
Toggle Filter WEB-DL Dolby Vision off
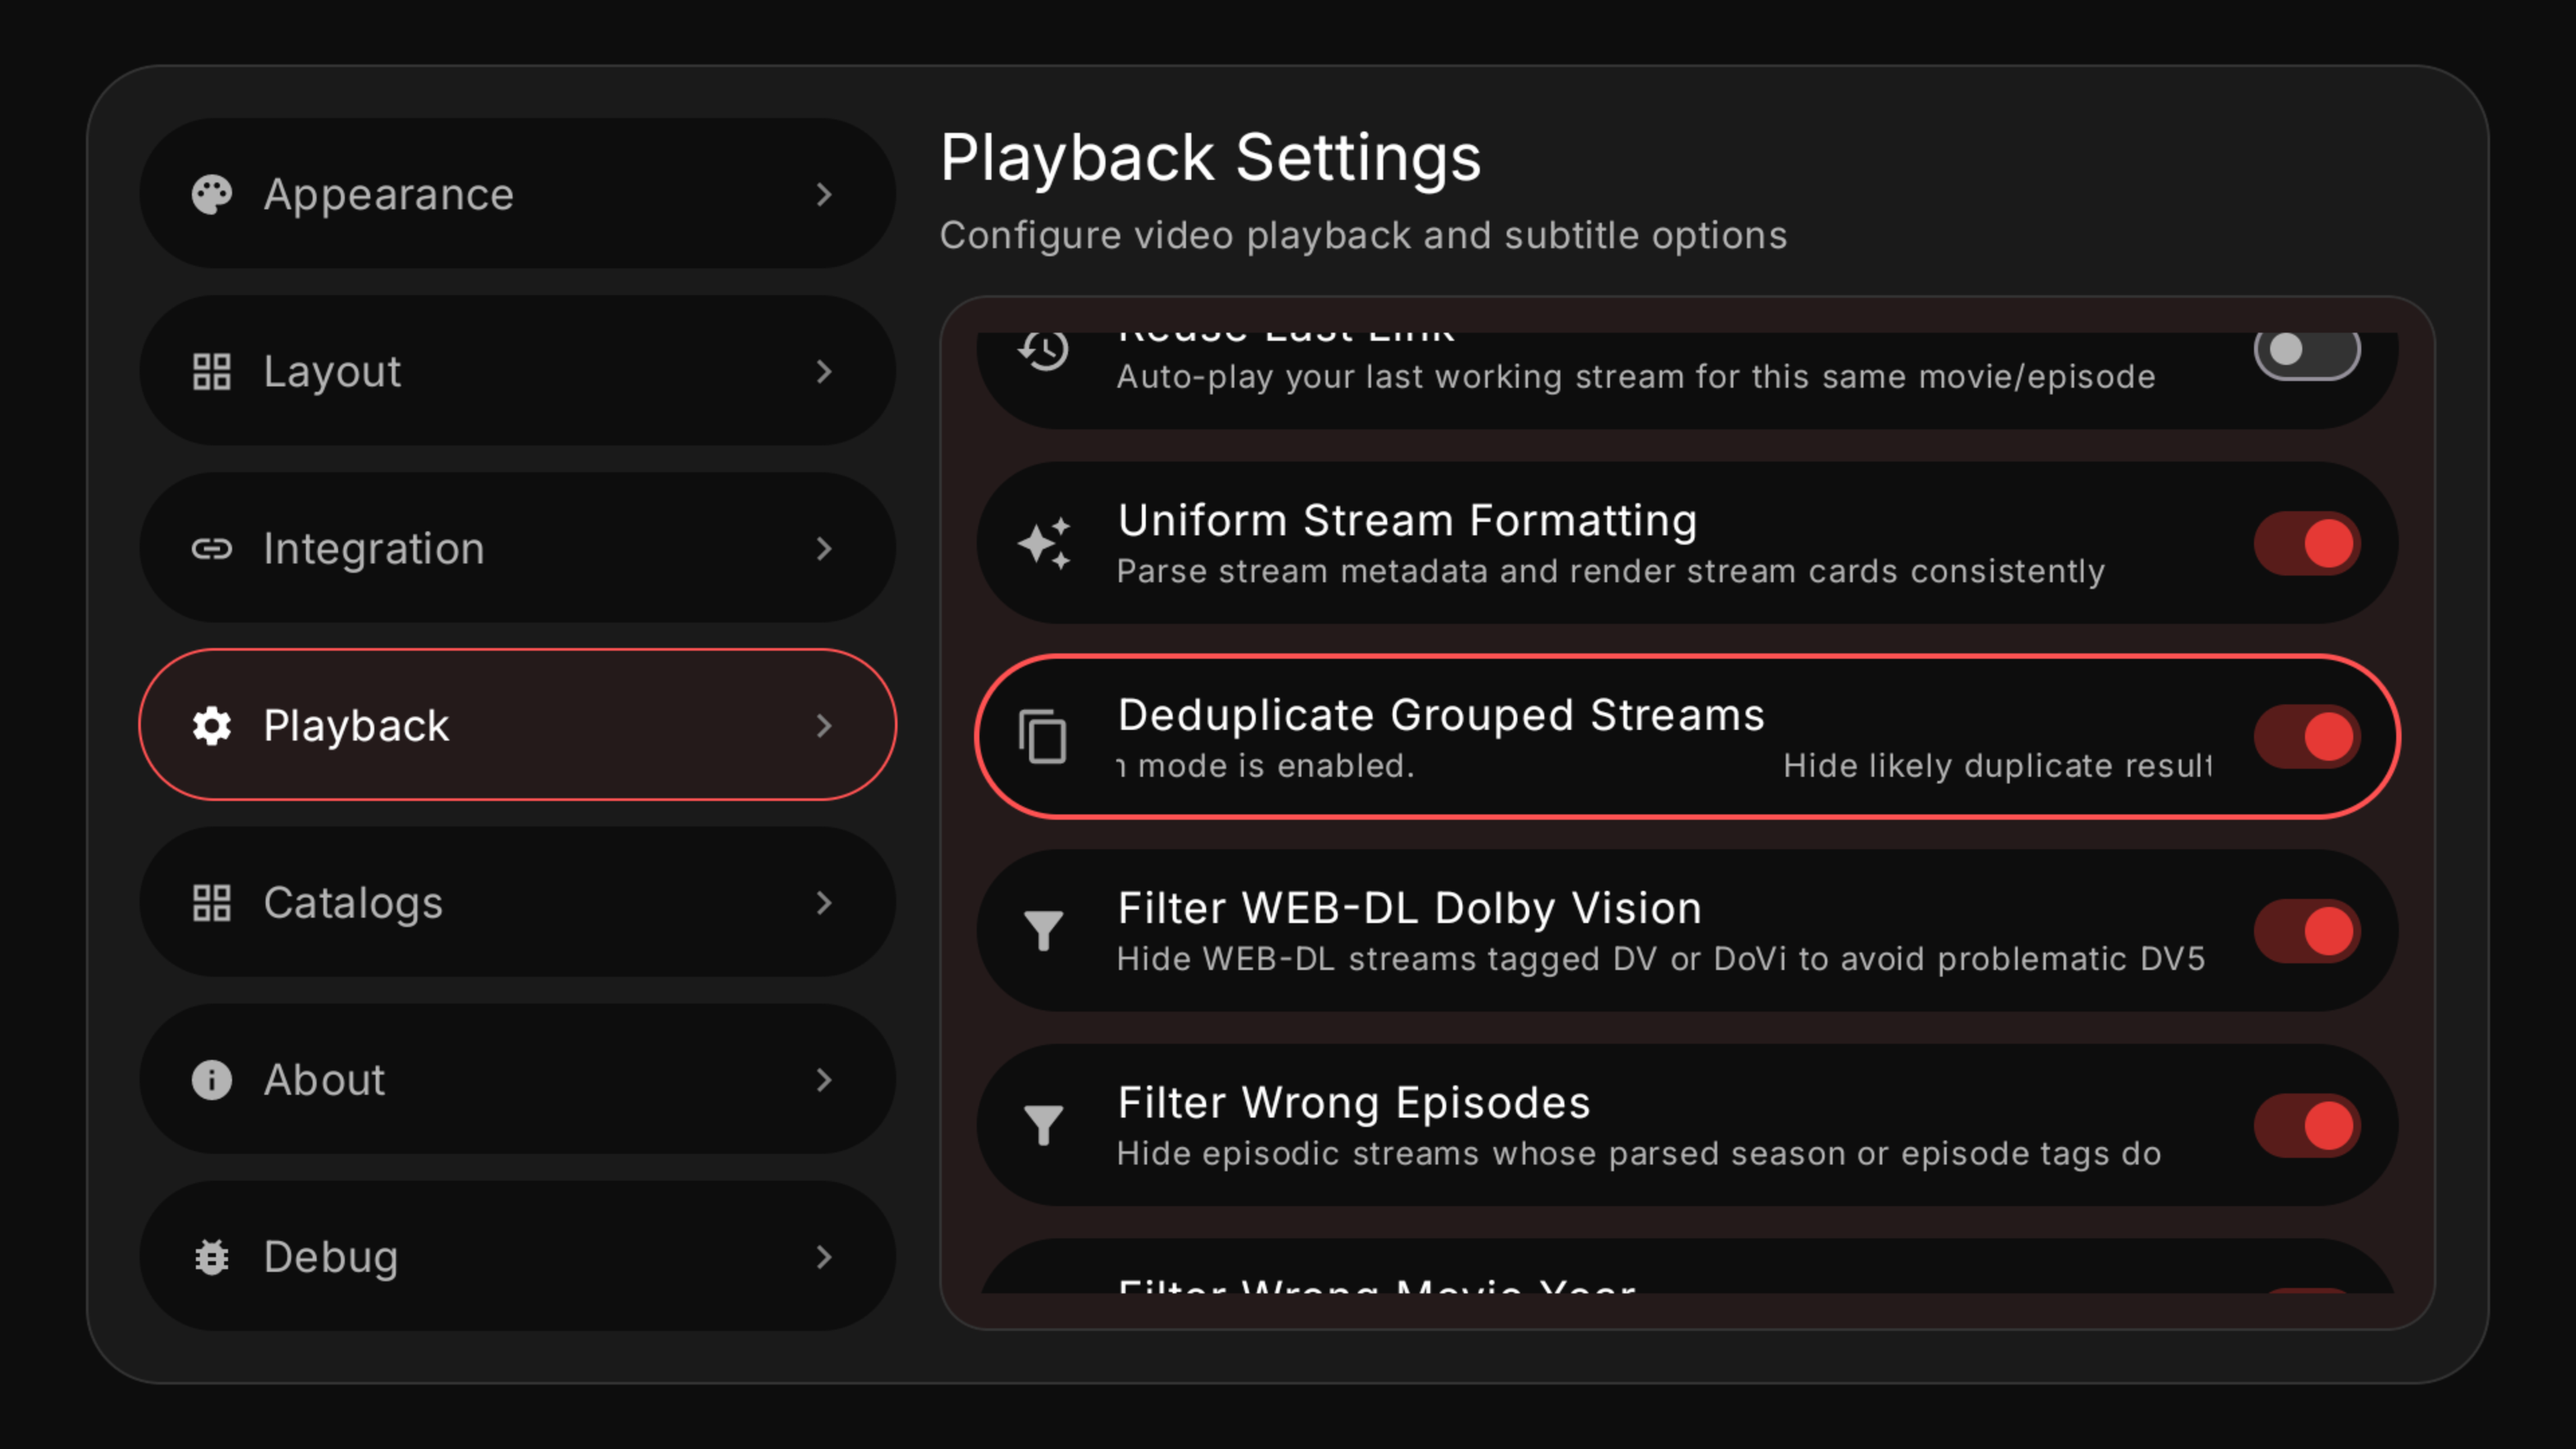click(2306, 931)
